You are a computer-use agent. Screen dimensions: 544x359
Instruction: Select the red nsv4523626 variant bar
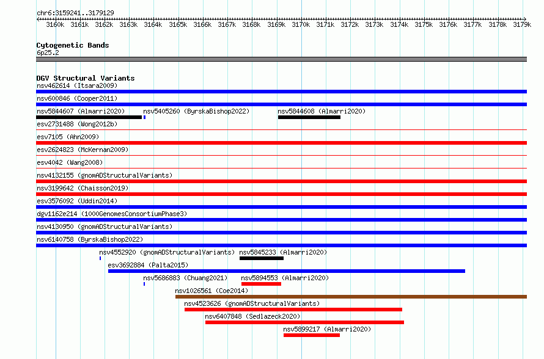[293, 310]
